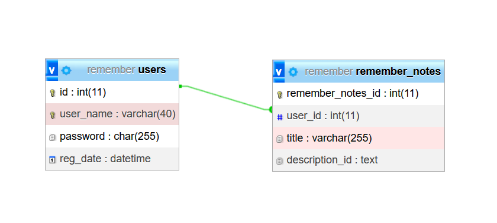This screenshot has width=497, height=223.
Task: Click the text icon beside title column
Action: click(279, 139)
